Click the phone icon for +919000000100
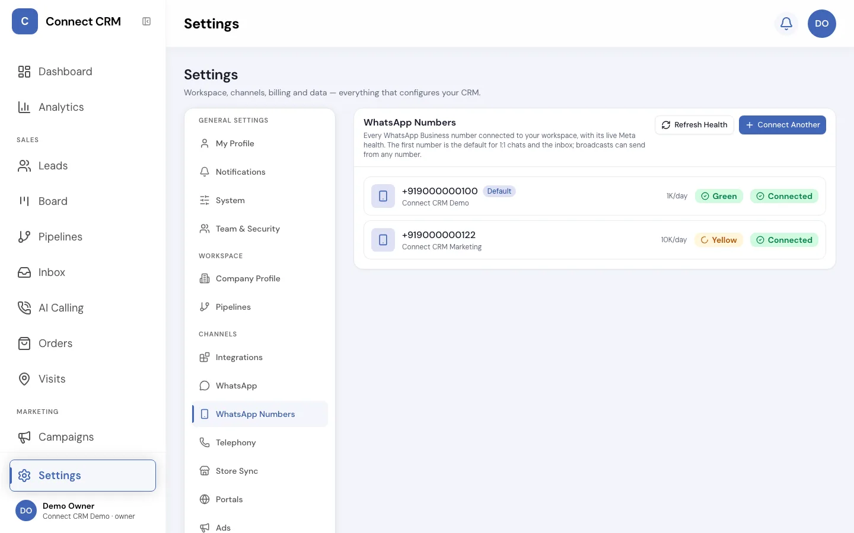Image resolution: width=854 pixels, height=533 pixels. point(383,196)
